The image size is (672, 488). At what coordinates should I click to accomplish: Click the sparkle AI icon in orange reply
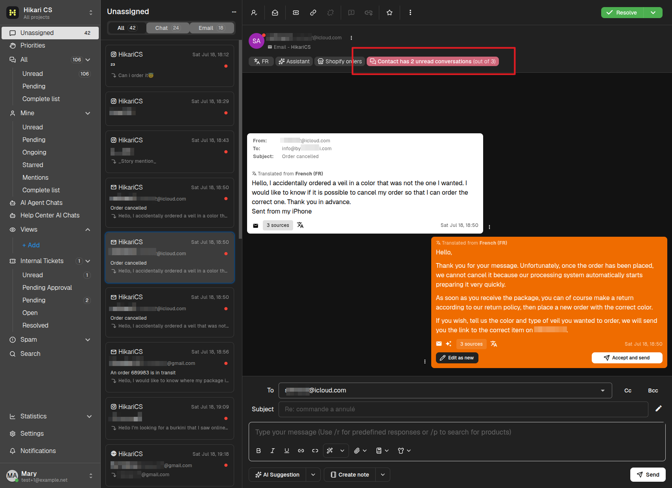coord(449,344)
